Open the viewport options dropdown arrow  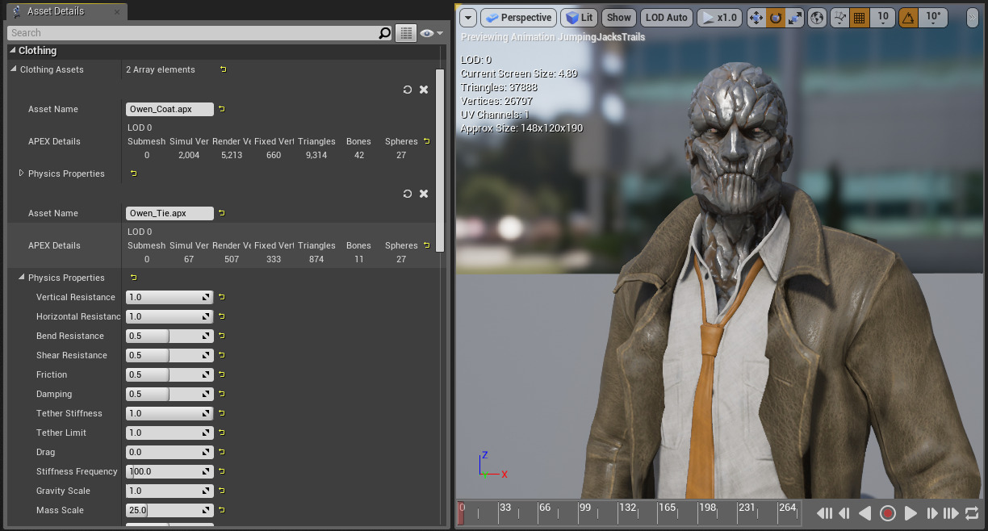pos(468,18)
